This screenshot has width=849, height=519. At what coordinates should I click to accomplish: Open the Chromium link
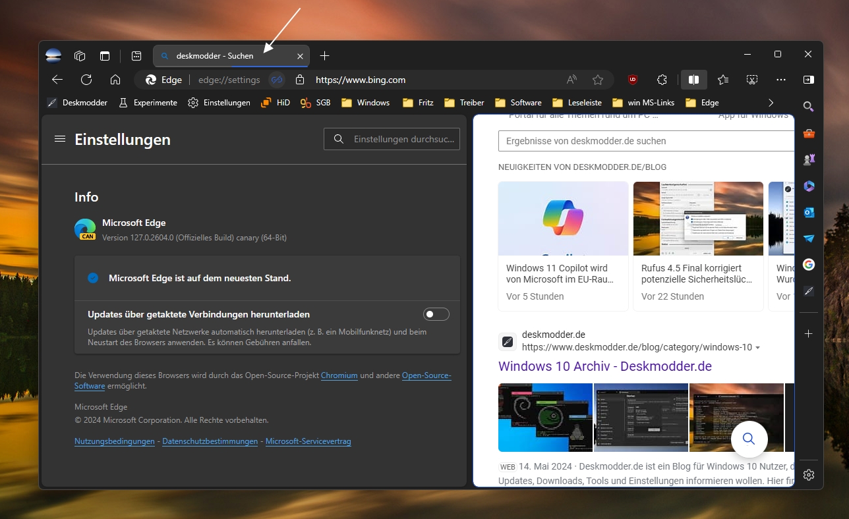pyautogui.click(x=339, y=375)
